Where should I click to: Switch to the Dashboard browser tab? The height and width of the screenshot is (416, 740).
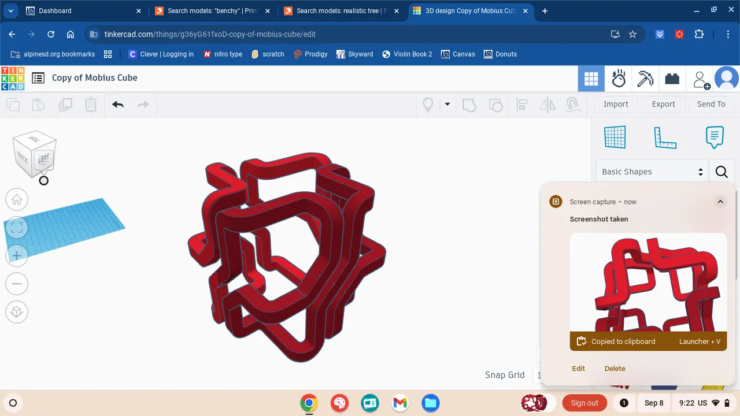(x=69, y=10)
